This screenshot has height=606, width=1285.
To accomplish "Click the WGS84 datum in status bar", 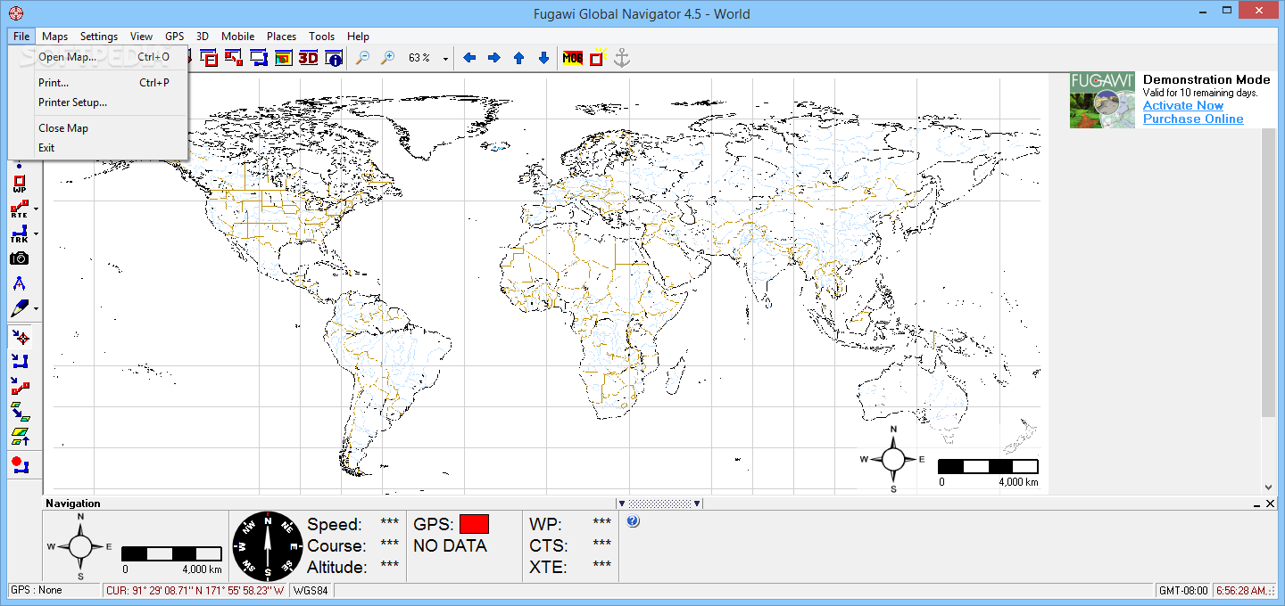I will (x=311, y=590).
